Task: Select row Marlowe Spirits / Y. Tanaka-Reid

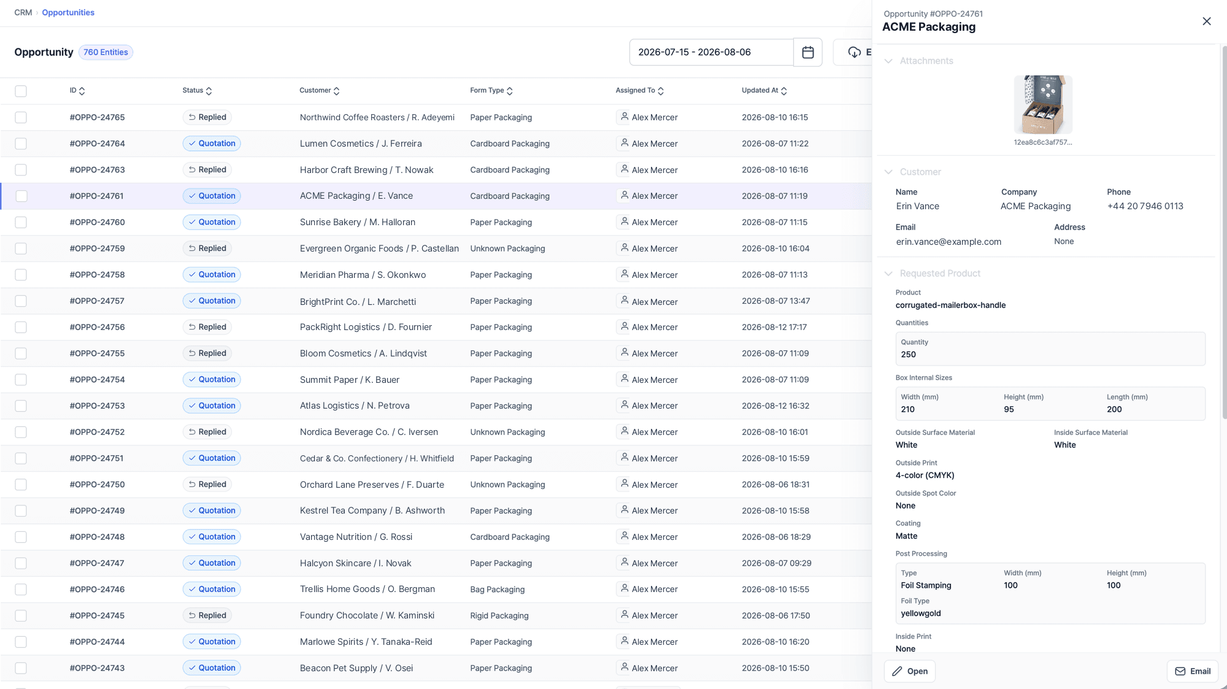Action: point(436,642)
